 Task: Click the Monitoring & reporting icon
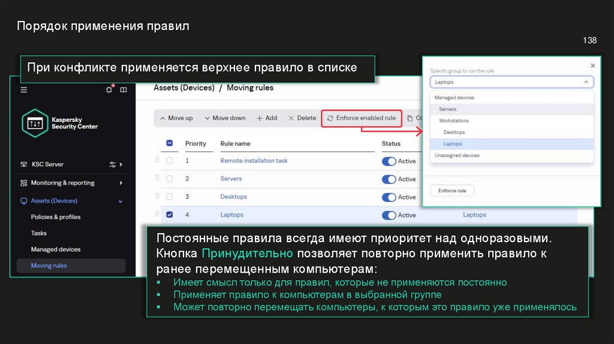click(24, 183)
